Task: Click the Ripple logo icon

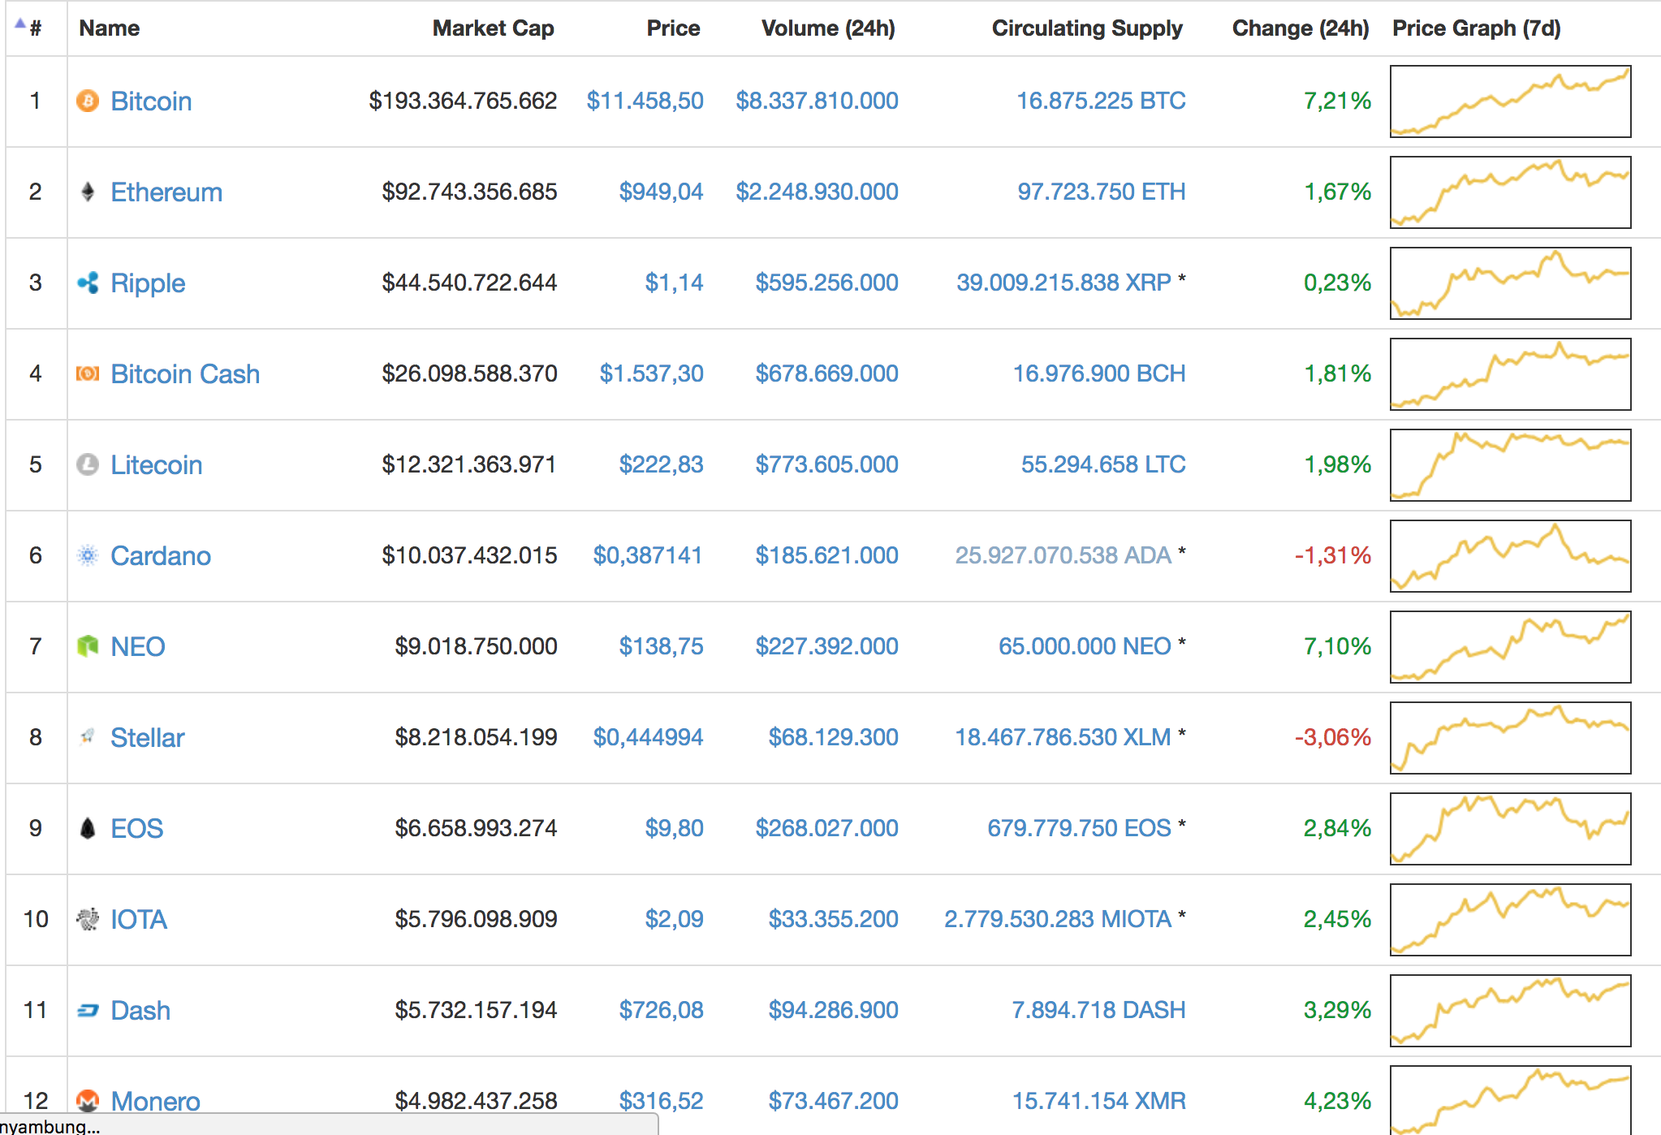Action: tap(88, 283)
